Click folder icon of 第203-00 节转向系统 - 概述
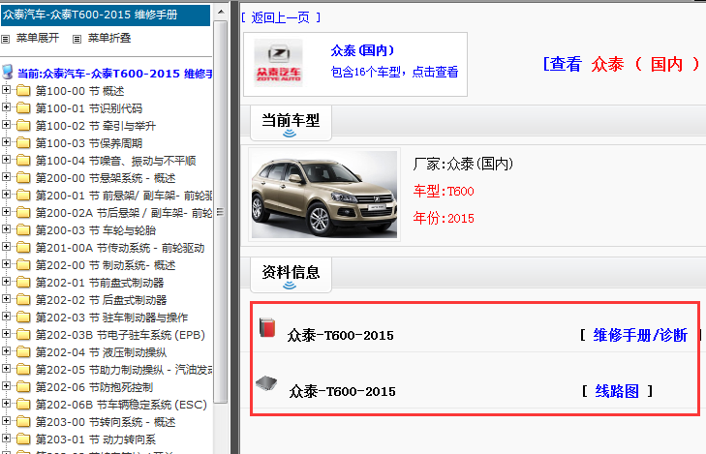Screen dimensions: 706x454 tap(23, 422)
